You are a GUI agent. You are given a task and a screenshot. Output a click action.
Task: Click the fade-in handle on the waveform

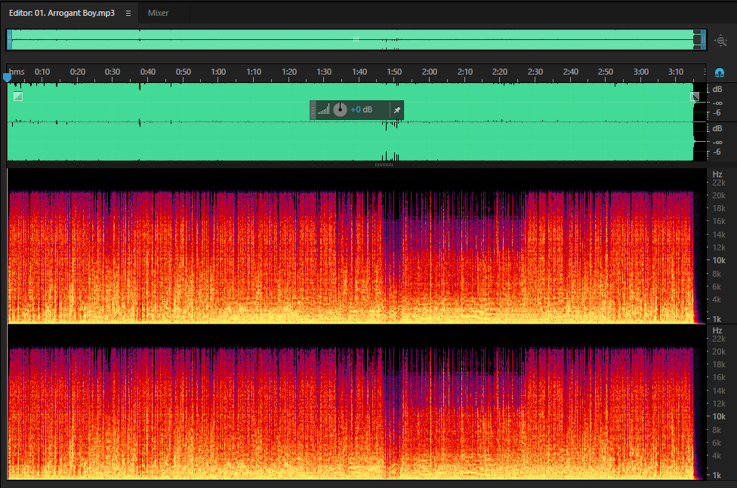click(x=18, y=97)
